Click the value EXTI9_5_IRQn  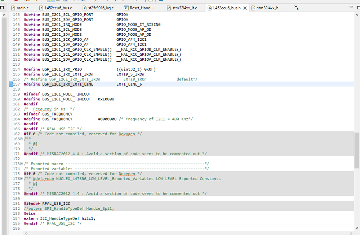pos(130,74)
